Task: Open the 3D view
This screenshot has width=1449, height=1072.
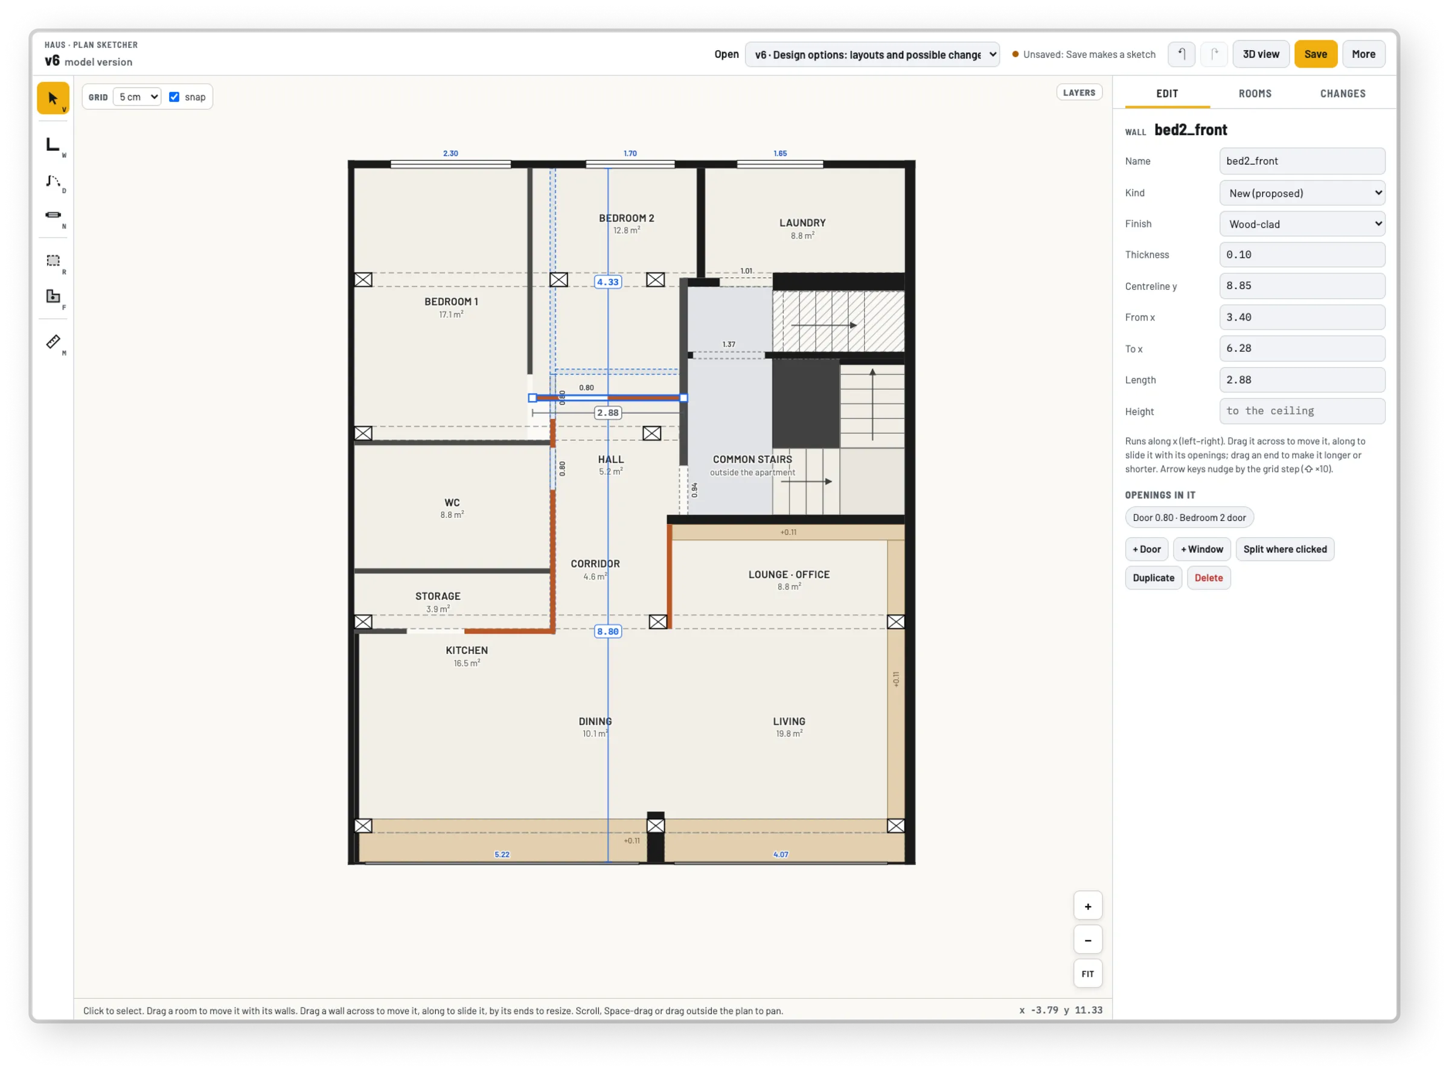Action: [1261, 54]
